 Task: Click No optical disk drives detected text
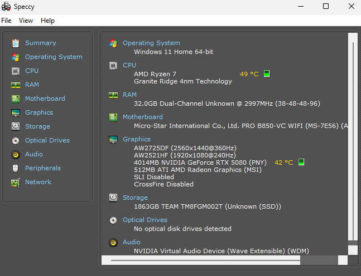point(183,229)
